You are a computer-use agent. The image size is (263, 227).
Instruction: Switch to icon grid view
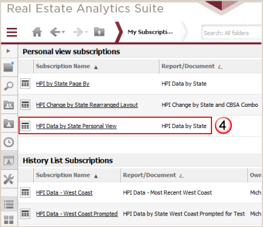coord(9,220)
